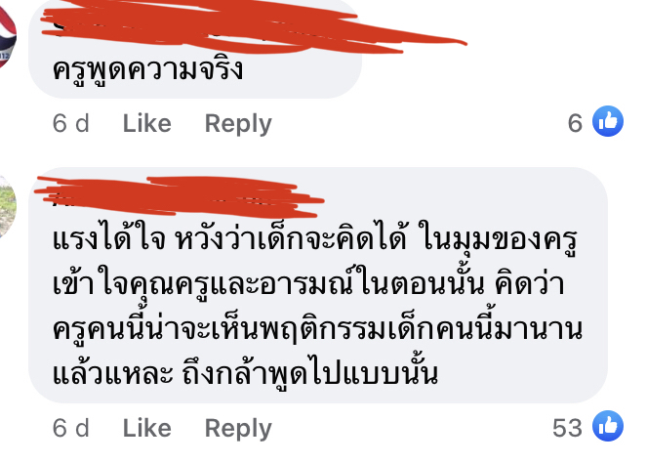The height and width of the screenshot is (463, 647).
Task: Reply to the long comment starting 'แรงได้ใจ'
Action: pos(238,428)
